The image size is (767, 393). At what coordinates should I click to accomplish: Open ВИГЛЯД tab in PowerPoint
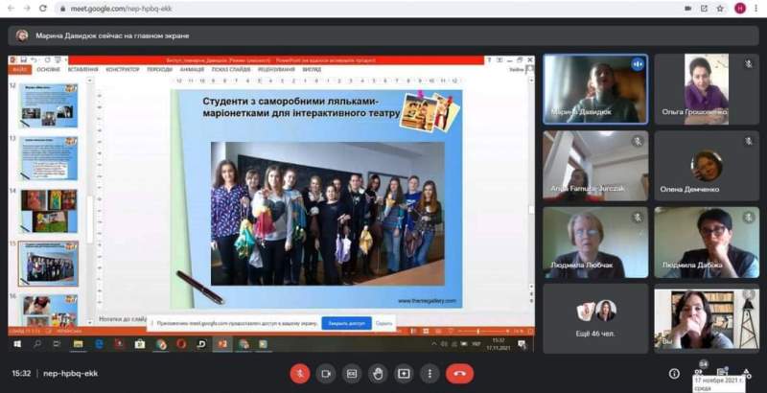pos(312,70)
